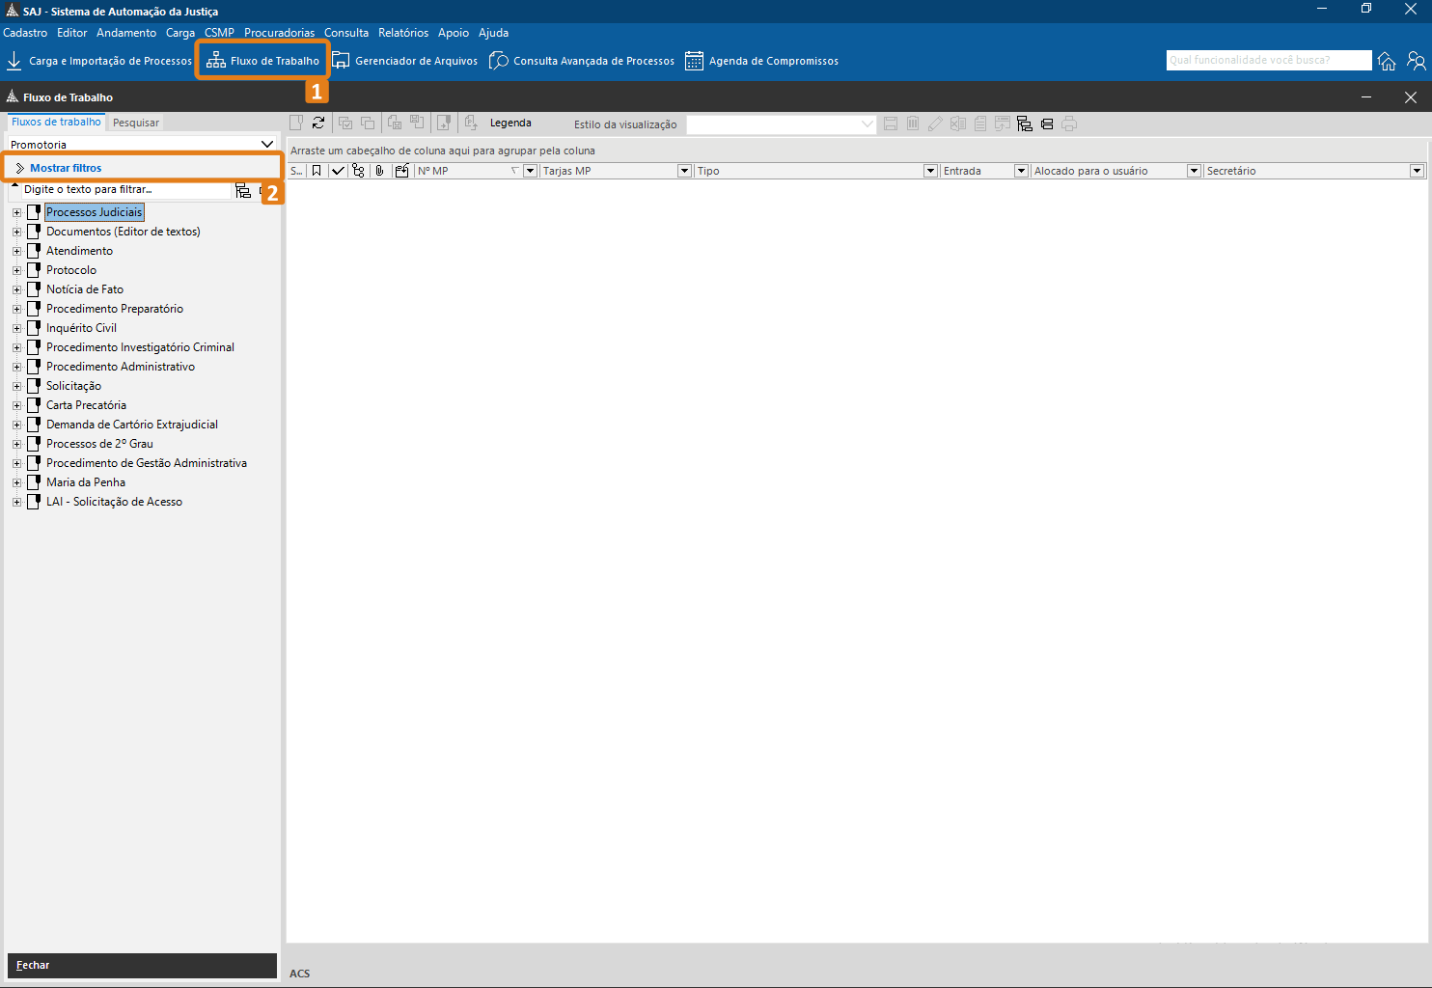Image resolution: width=1432 pixels, height=988 pixels.
Task: Select Solicitação in the tree
Action: pos(73,386)
